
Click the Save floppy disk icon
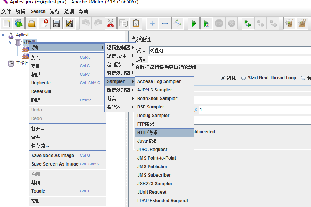(56, 23)
